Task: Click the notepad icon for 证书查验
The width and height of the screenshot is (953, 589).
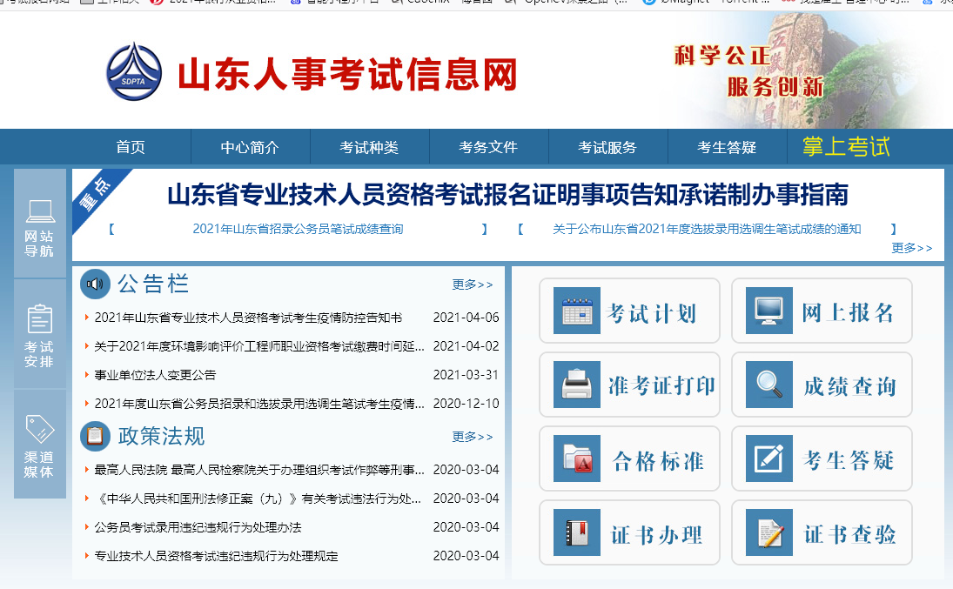Action: 768,532
